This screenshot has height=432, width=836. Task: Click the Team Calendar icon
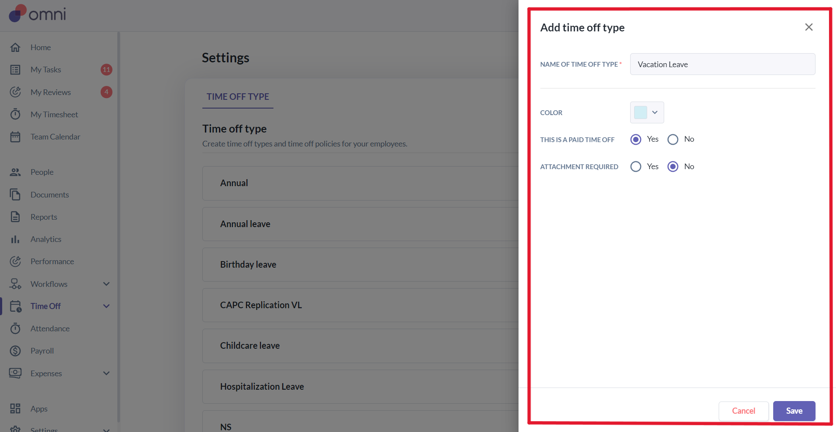(x=15, y=137)
